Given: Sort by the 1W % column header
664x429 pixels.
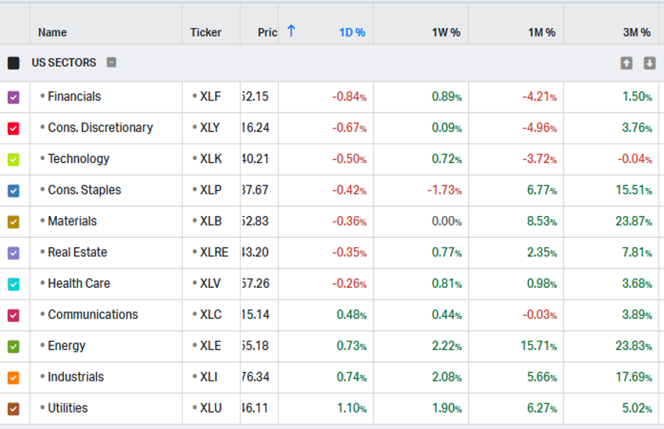Looking at the screenshot, I should point(445,33).
